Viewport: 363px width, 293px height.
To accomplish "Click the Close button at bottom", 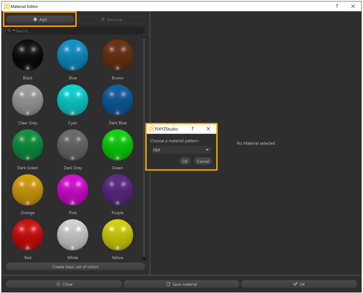I will click(64, 284).
